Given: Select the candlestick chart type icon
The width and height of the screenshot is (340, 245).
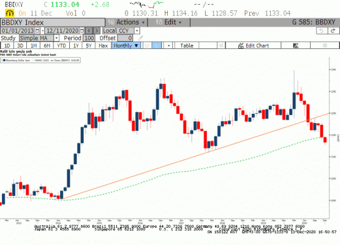Looking at the screenshot, I should coord(157,45).
